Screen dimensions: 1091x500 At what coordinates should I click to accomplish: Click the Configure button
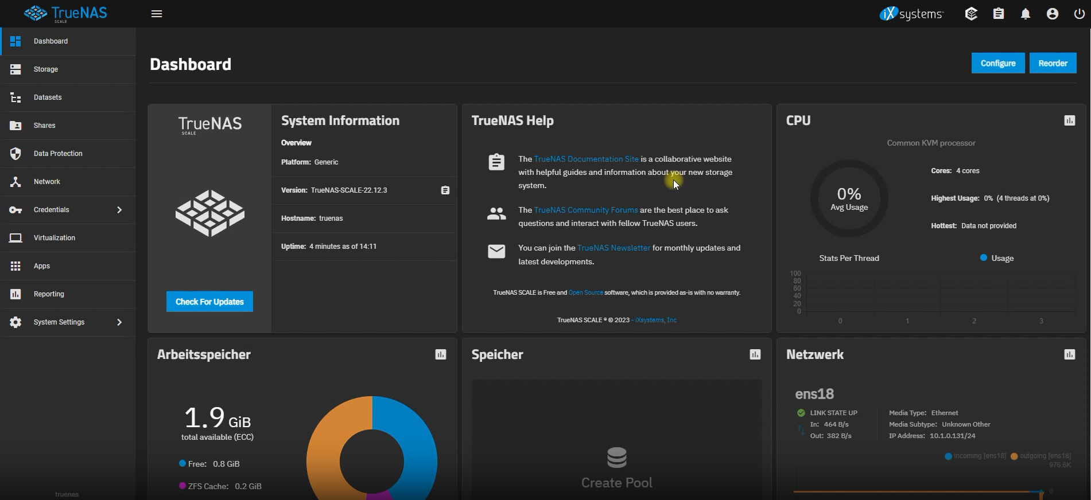[998, 63]
